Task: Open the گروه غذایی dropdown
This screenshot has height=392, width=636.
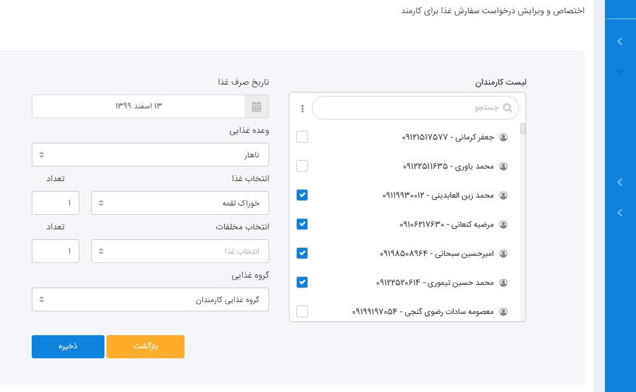Action: point(150,299)
